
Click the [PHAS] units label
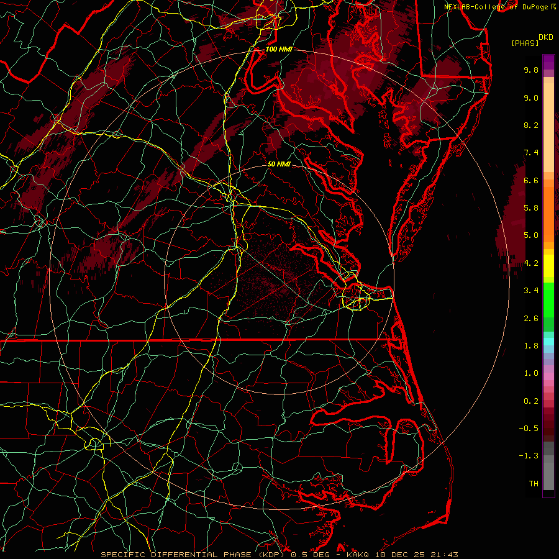(x=525, y=43)
